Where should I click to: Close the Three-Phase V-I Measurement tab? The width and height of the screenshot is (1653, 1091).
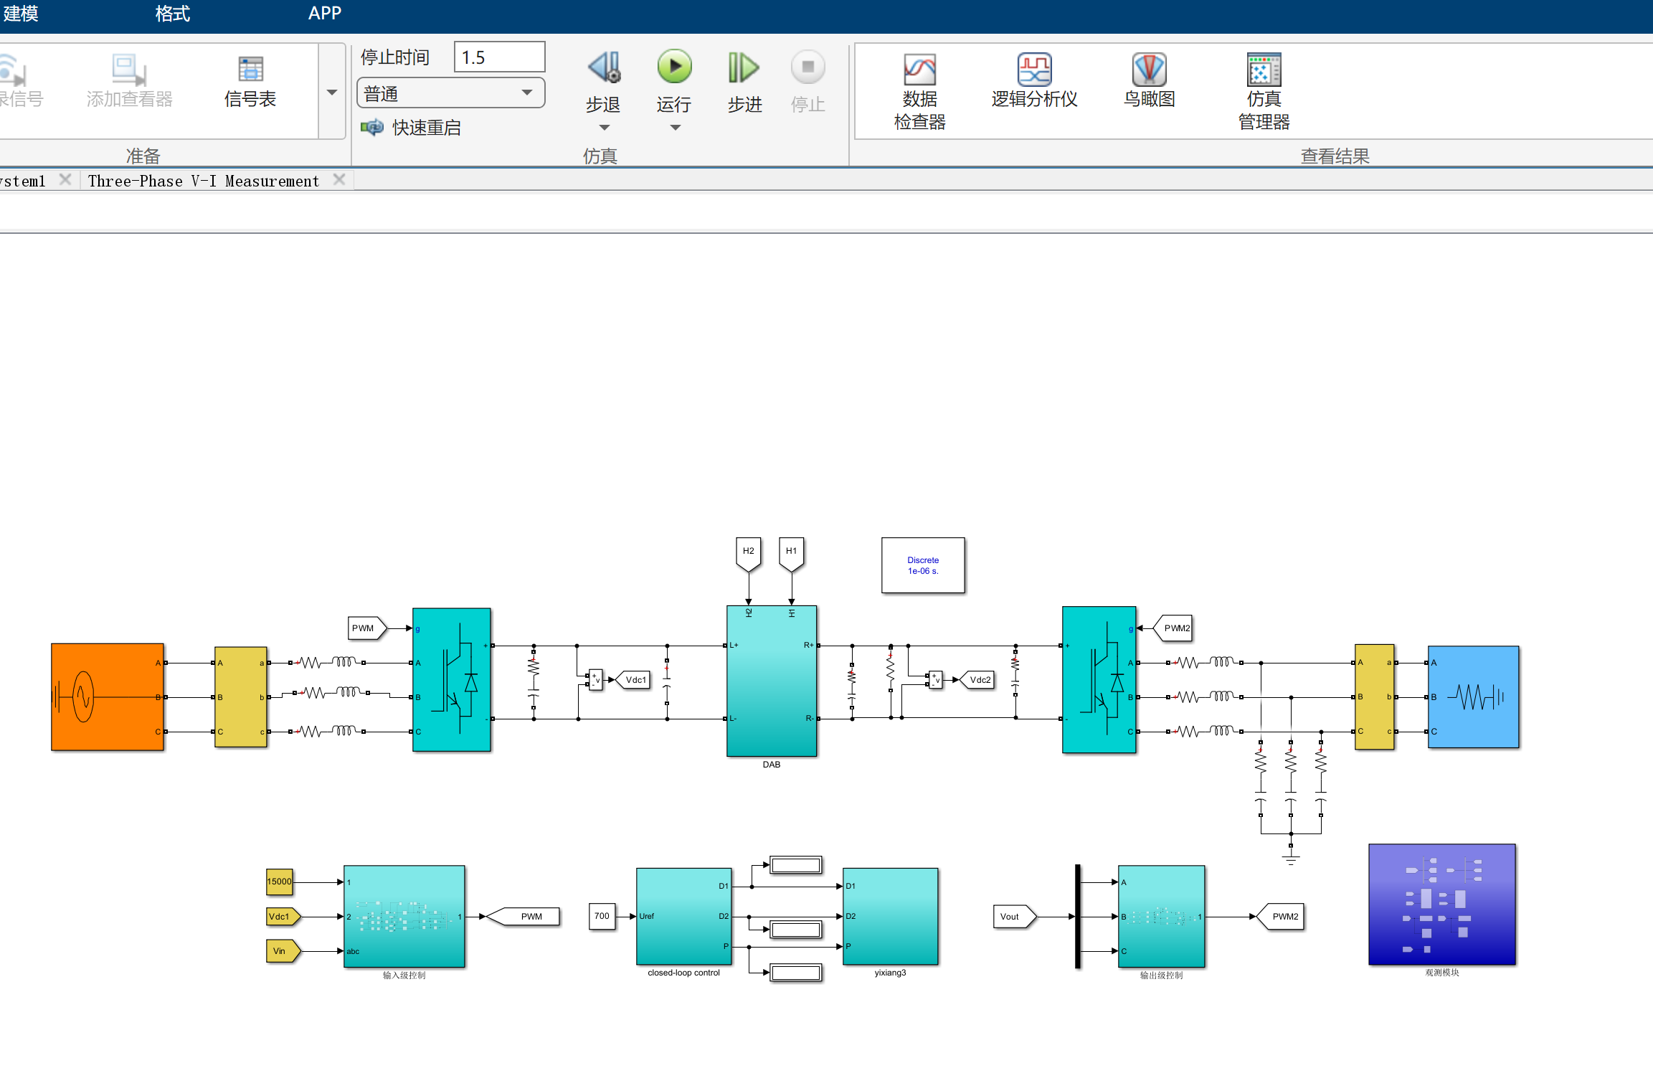tap(339, 180)
